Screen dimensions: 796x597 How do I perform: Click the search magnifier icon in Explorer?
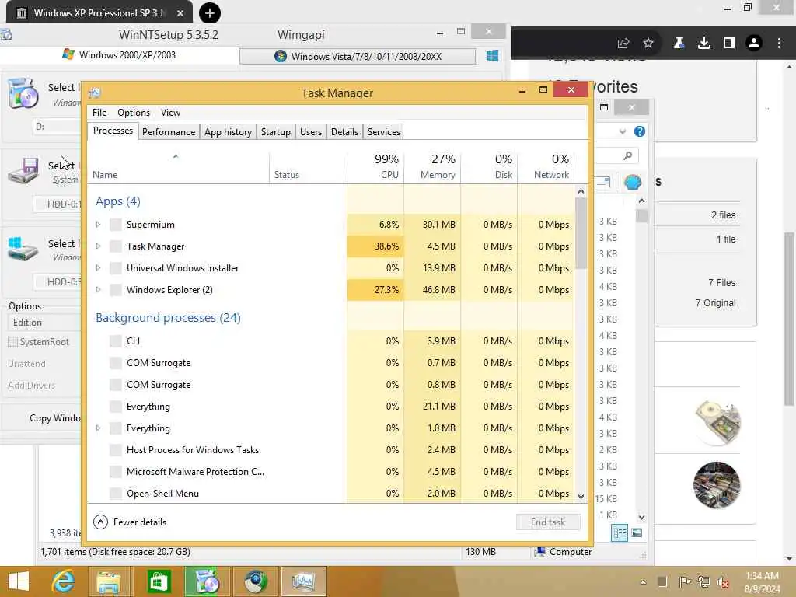click(628, 155)
